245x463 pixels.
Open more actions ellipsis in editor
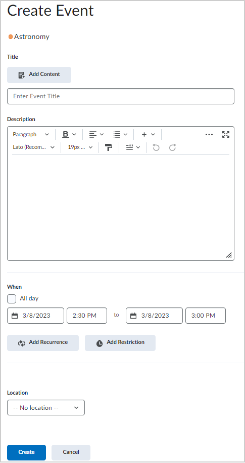[x=209, y=134]
